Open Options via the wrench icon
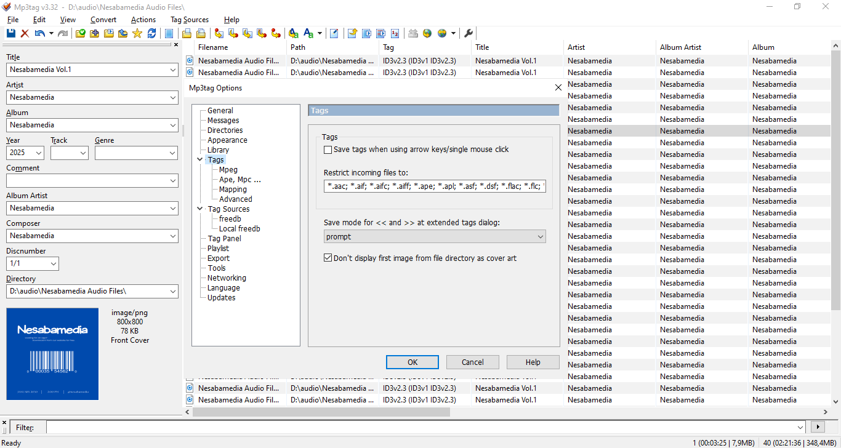The width and height of the screenshot is (841, 448). click(468, 33)
